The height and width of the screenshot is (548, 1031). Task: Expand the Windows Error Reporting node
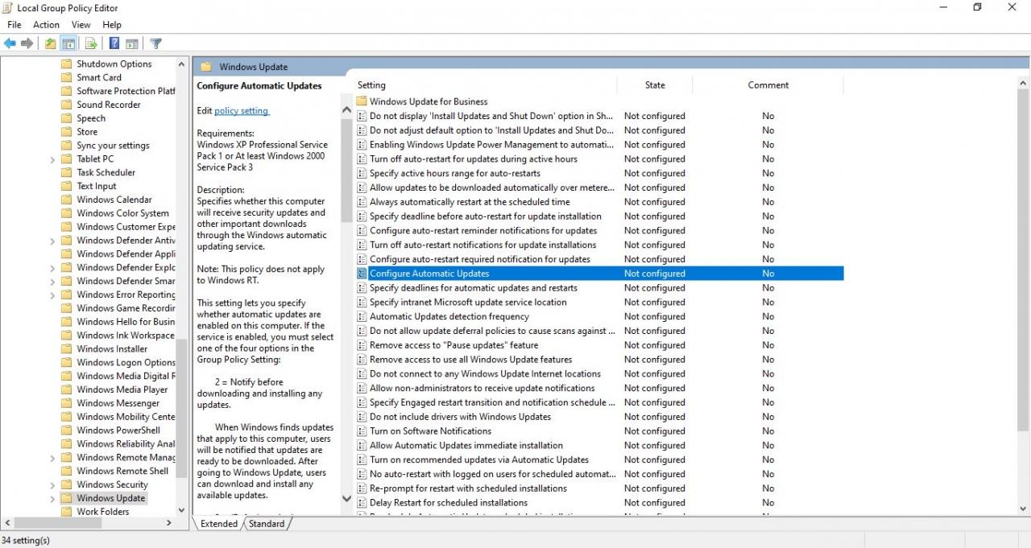[x=52, y=295]
